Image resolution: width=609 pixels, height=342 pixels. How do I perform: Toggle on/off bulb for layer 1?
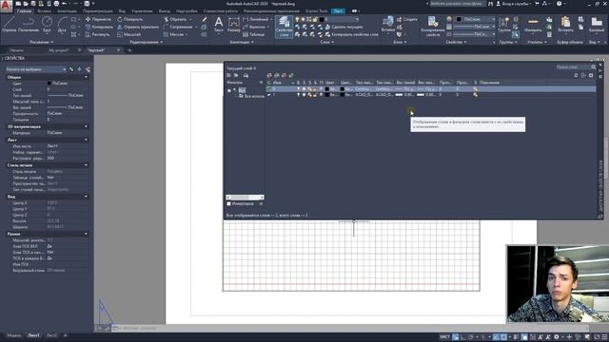coord(298,95)
